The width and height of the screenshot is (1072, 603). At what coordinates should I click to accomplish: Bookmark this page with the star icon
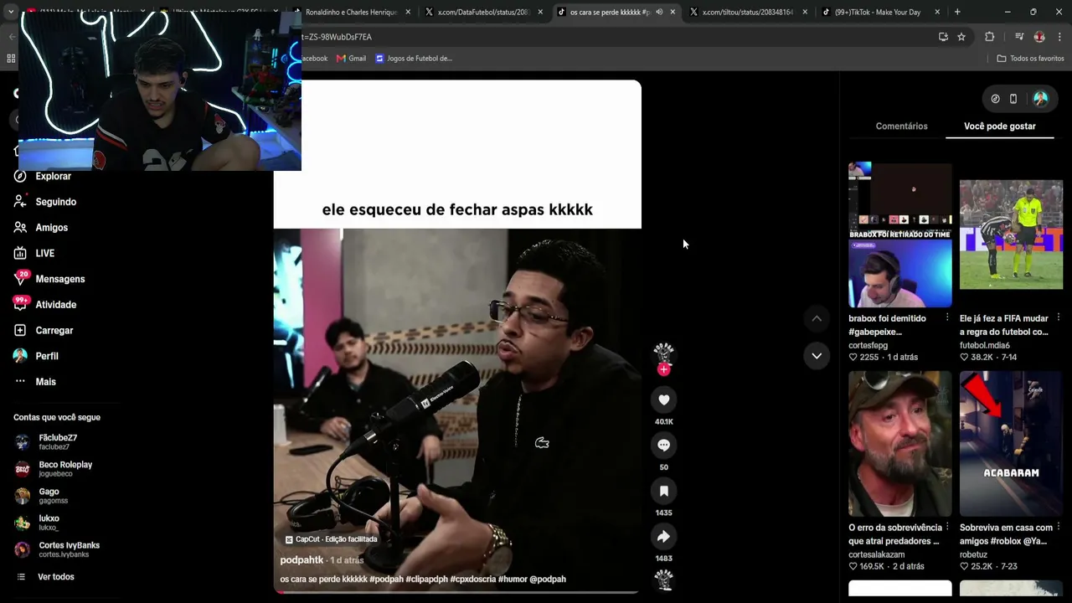point(961,37)
